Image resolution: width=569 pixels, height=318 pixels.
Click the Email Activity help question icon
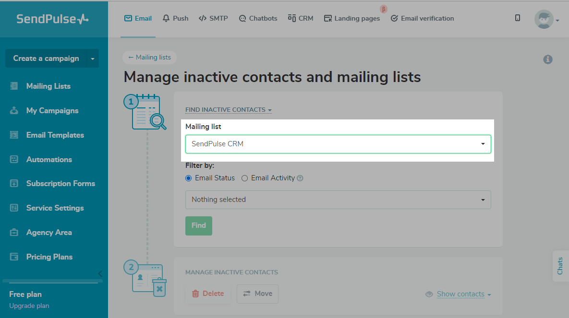tap(300, 178)
